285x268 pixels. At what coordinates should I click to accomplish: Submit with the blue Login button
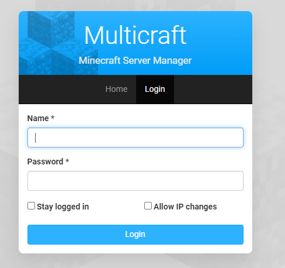coord(135,235)
